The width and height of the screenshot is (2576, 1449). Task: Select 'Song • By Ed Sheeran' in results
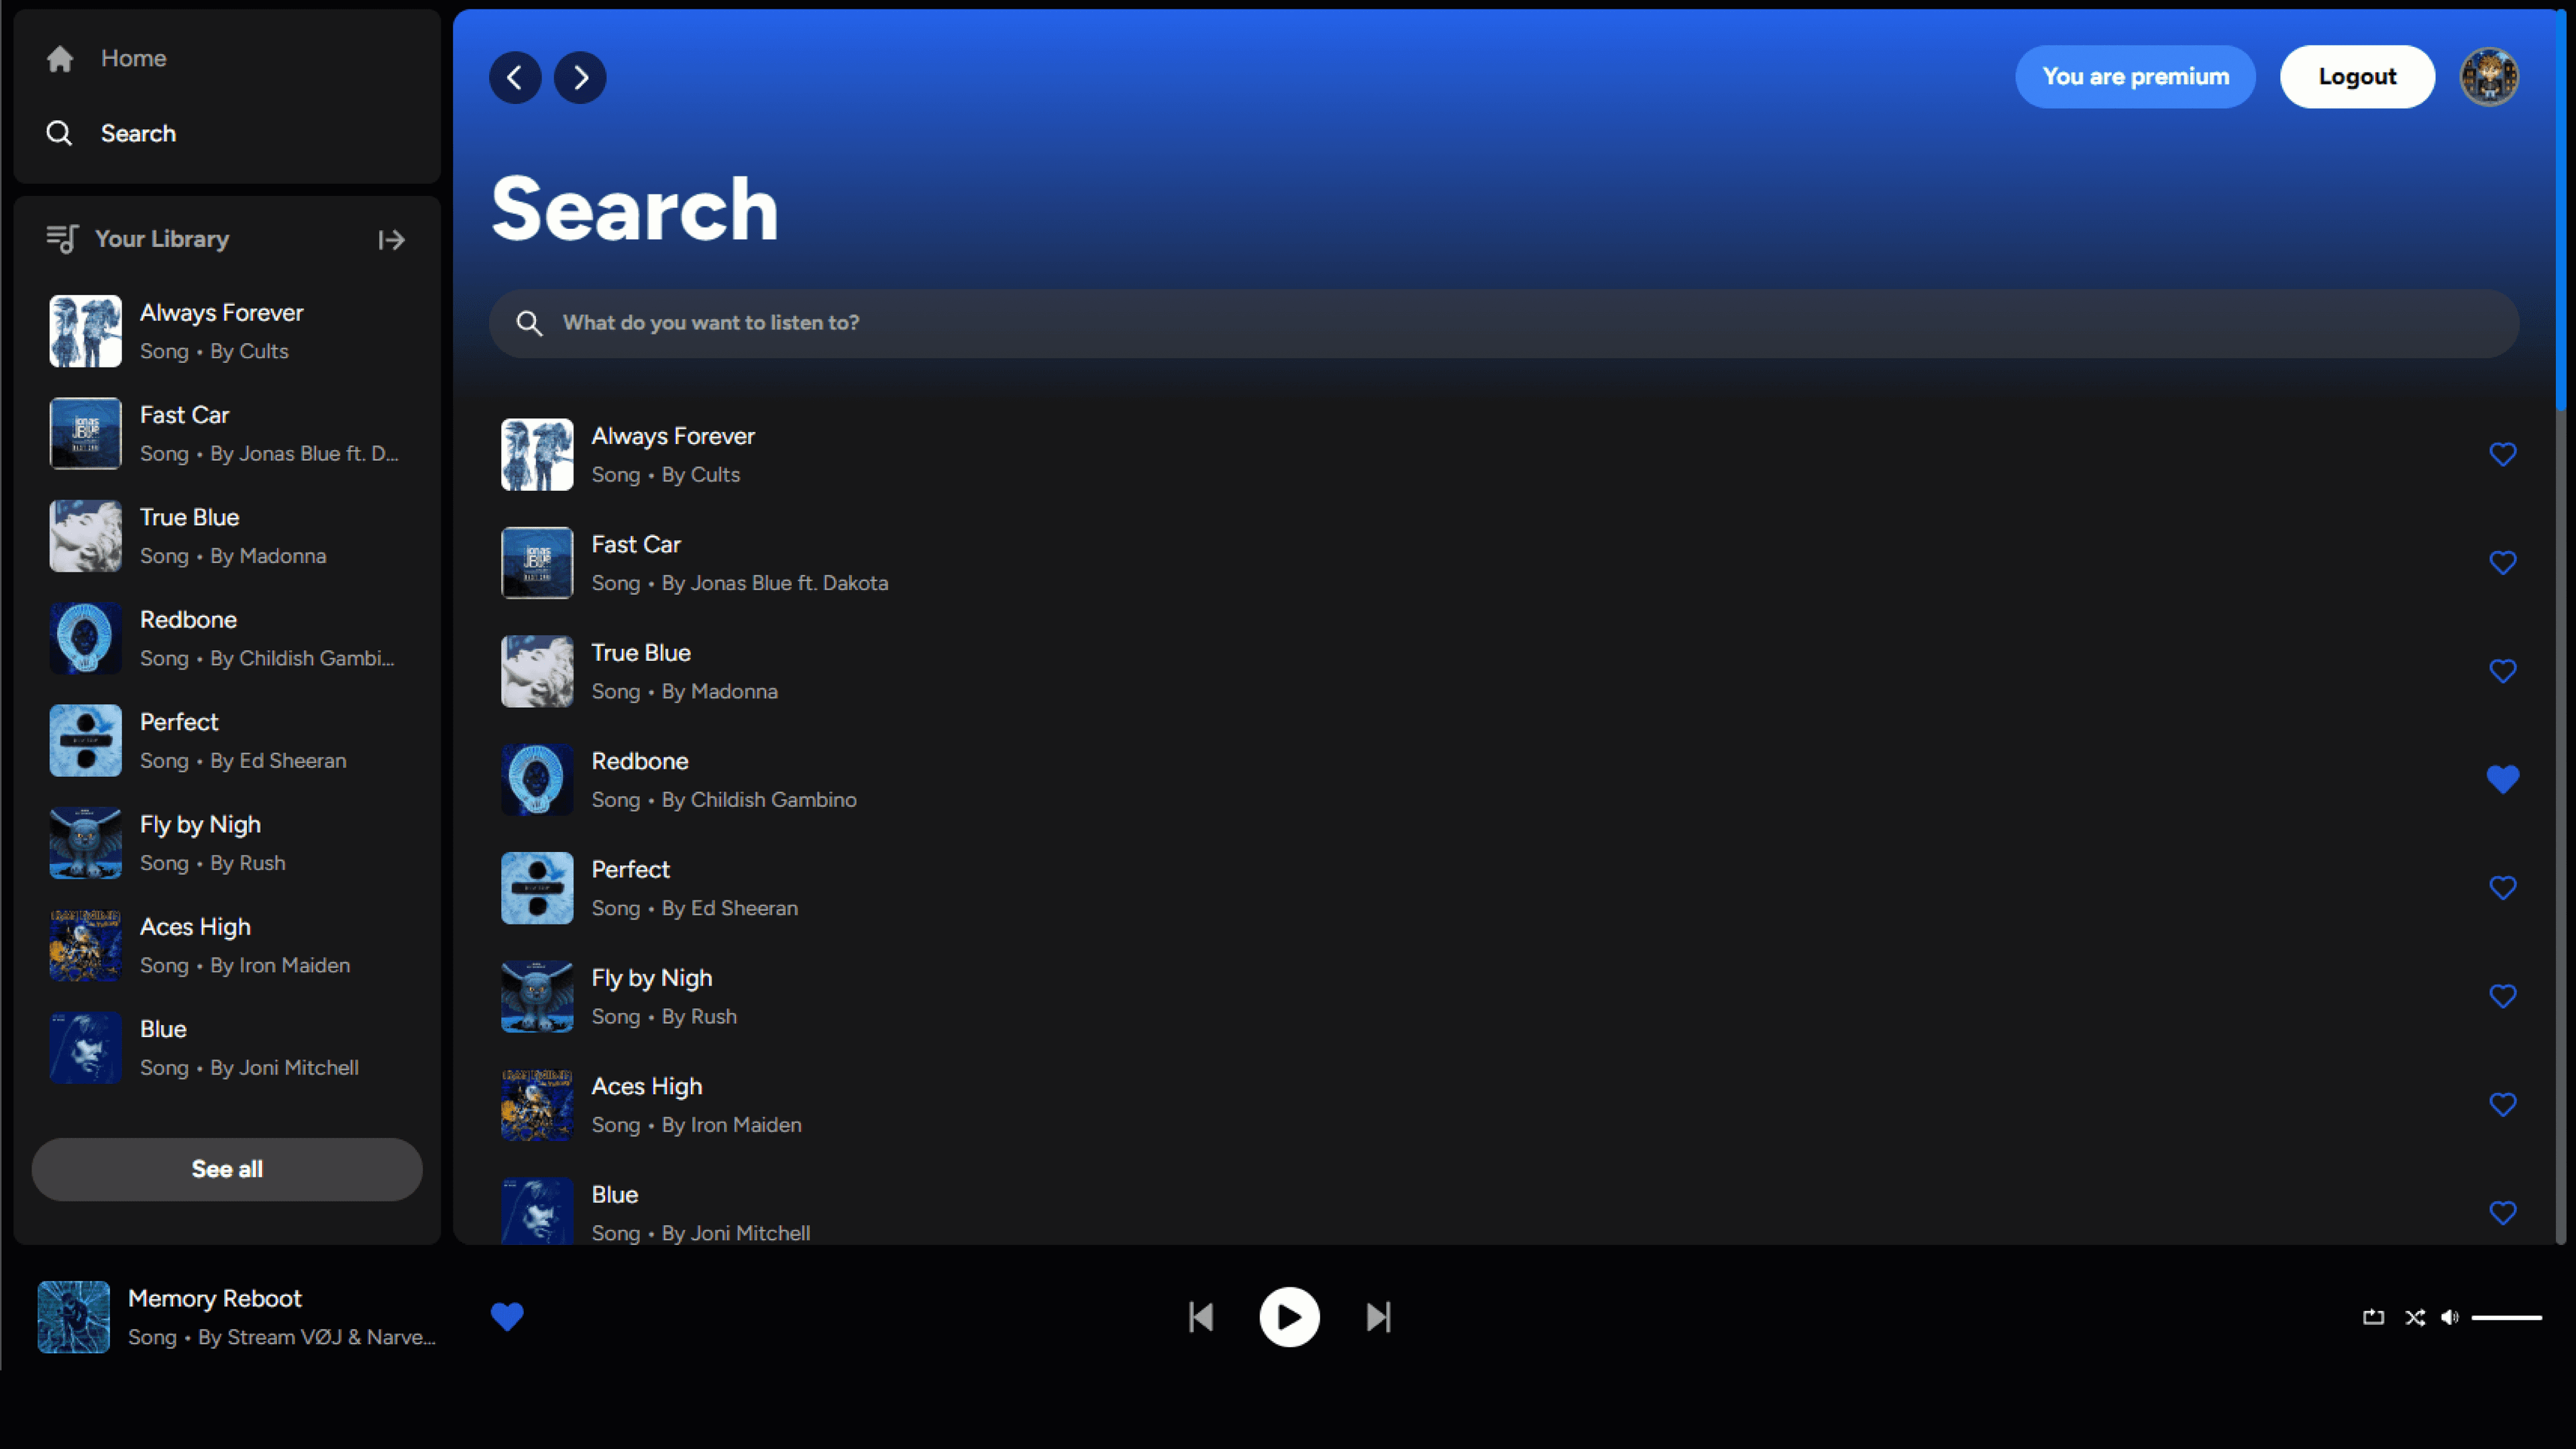(695, 908)
